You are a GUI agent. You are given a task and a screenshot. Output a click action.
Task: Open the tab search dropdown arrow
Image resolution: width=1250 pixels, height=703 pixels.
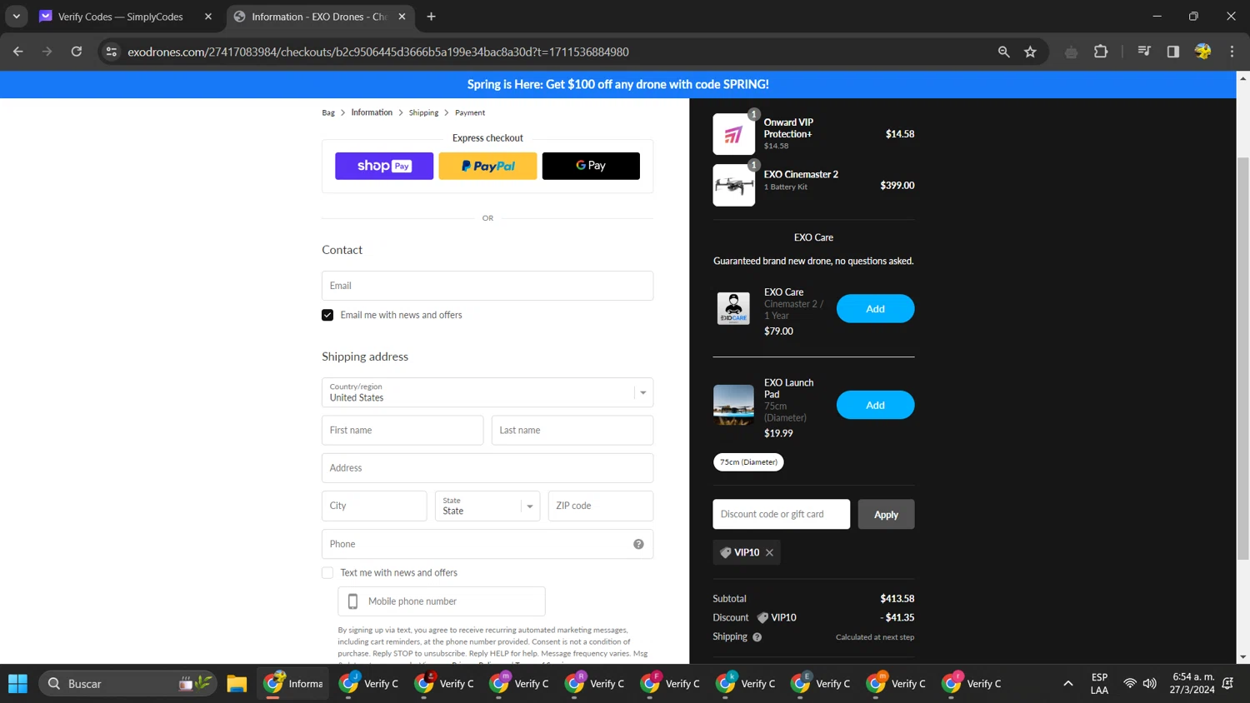[x=17, y=17]
